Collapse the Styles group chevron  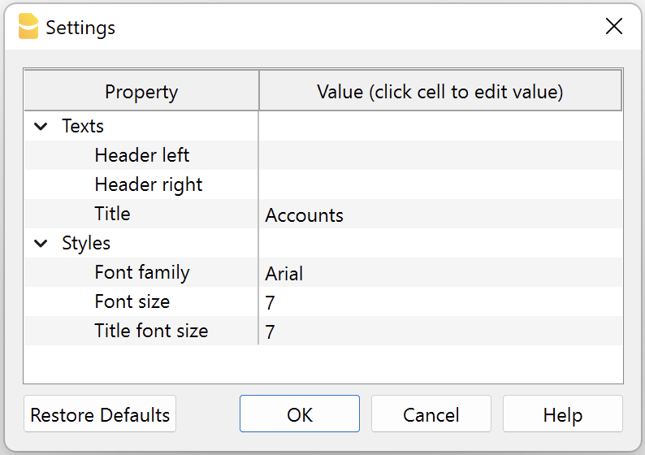click(x=41, y=244)
